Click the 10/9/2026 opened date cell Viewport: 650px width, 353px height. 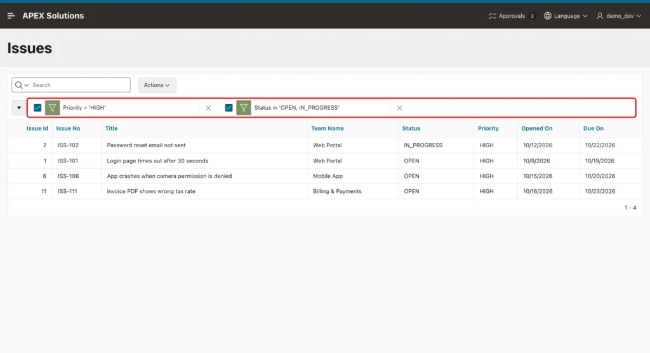[536, 161]
